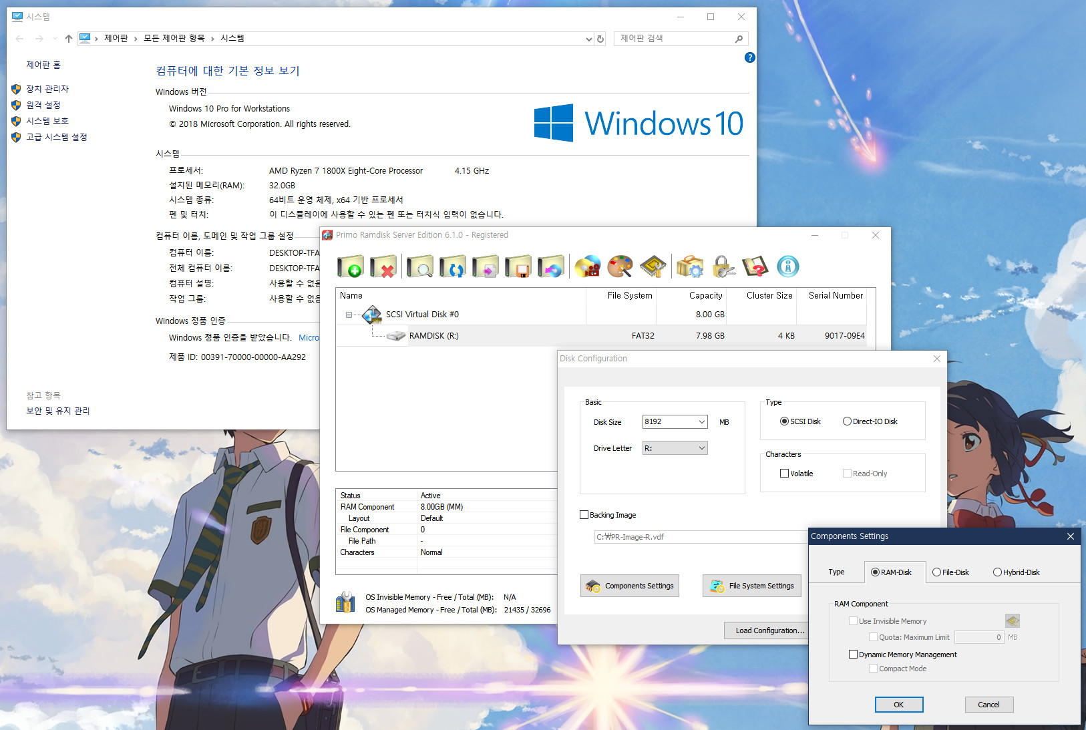Screen dimensions: 1086x730
Task: Click the remove disk icon with red X
Action: 383,266
